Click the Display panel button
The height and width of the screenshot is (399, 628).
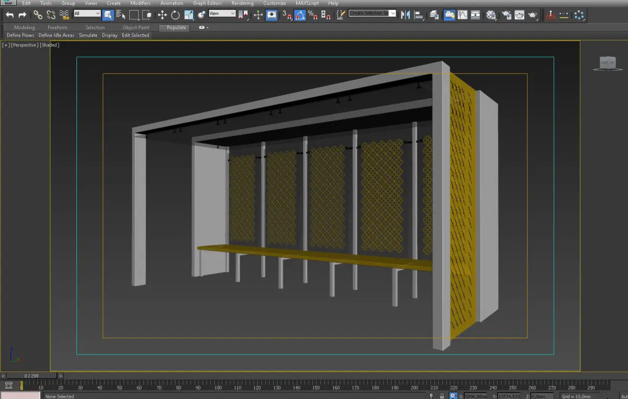[110, 36]
